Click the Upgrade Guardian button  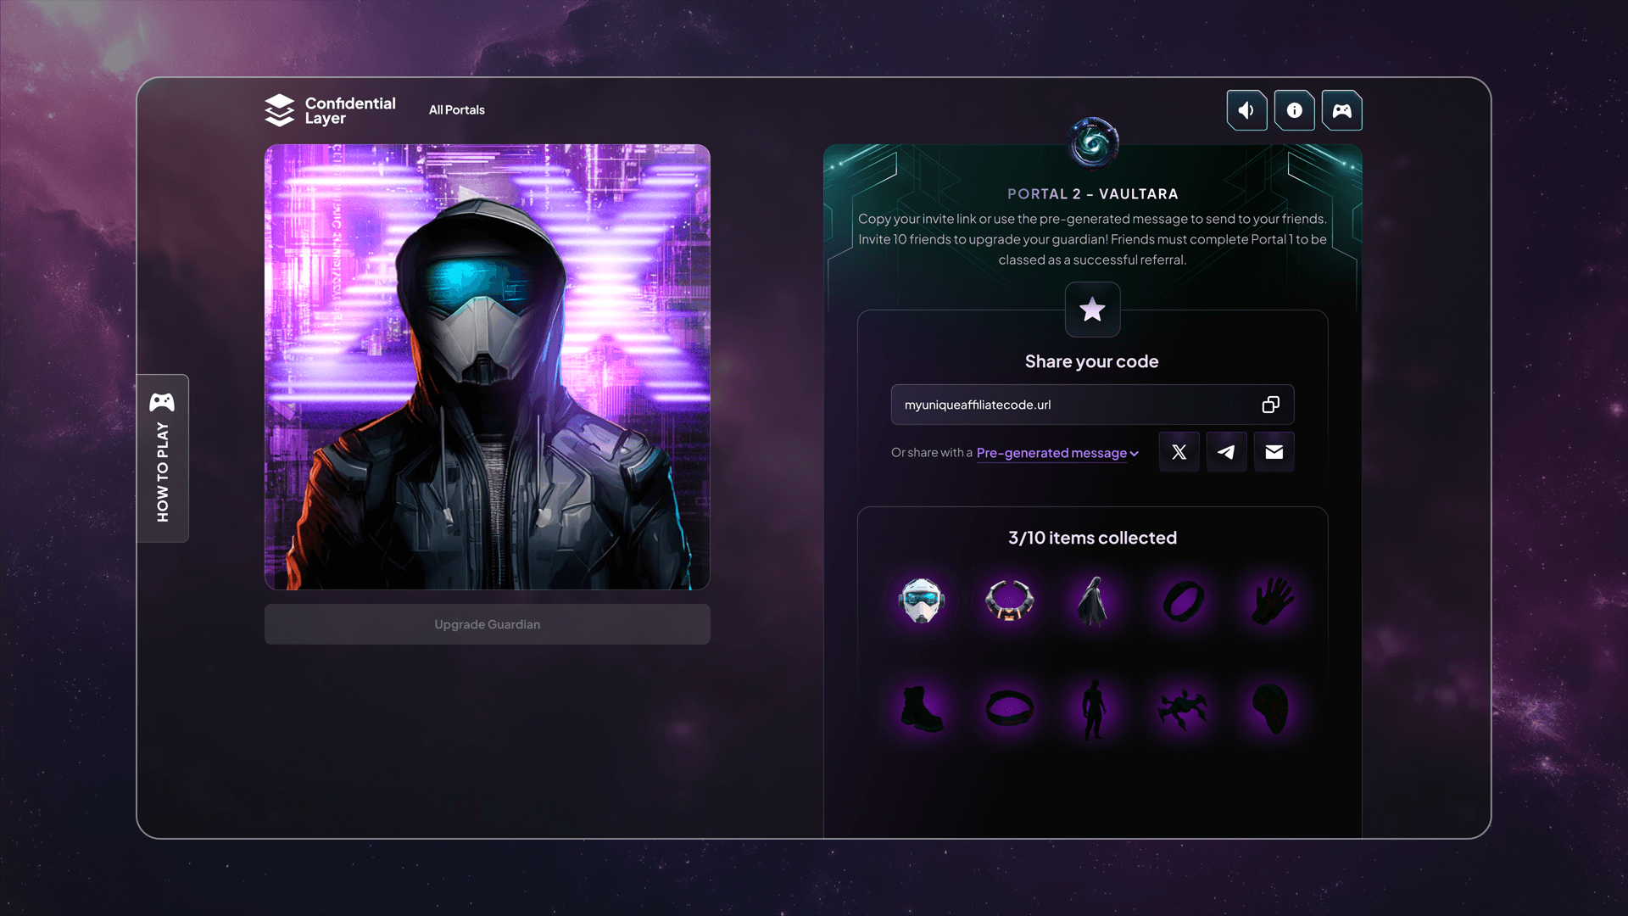point(487,624)
